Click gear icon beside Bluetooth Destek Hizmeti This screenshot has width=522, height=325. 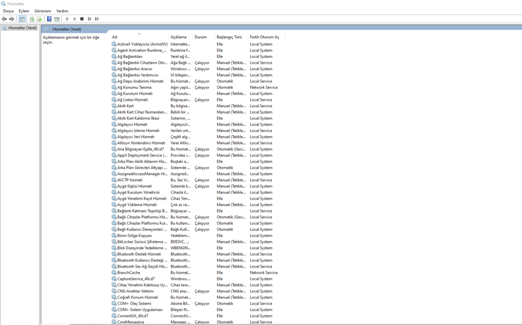(114, 254)
